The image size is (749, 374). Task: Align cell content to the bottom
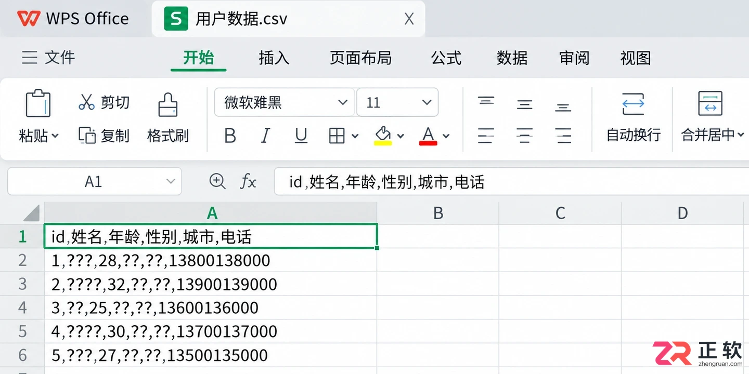coord(563,108)
